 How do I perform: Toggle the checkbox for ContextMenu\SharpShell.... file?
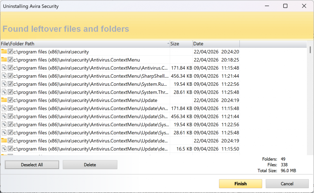[x=10, y=76]
